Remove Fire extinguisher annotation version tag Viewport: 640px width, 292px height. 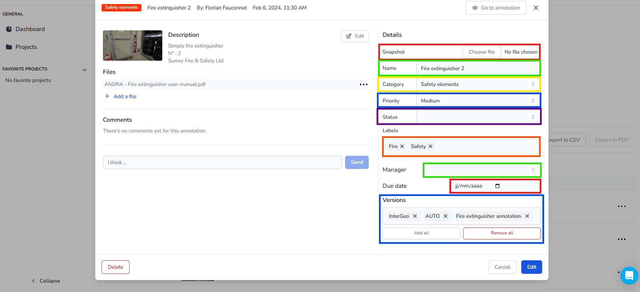coord(527,216)
